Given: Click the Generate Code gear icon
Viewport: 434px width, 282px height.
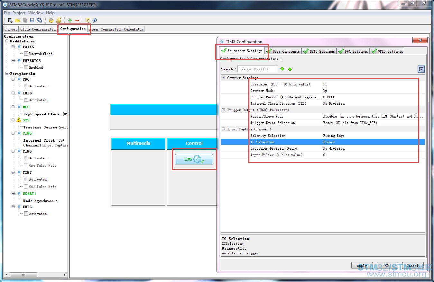Looking at the screenshot, I should (51, 20).
